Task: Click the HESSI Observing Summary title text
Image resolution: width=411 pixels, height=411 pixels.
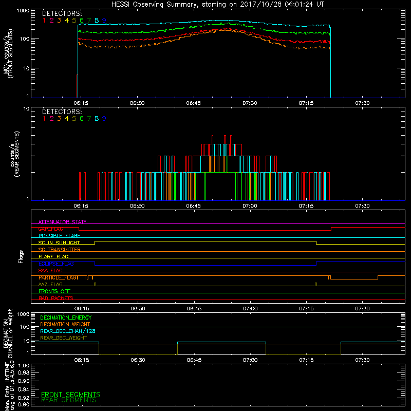Action: (x=217, y=5)
